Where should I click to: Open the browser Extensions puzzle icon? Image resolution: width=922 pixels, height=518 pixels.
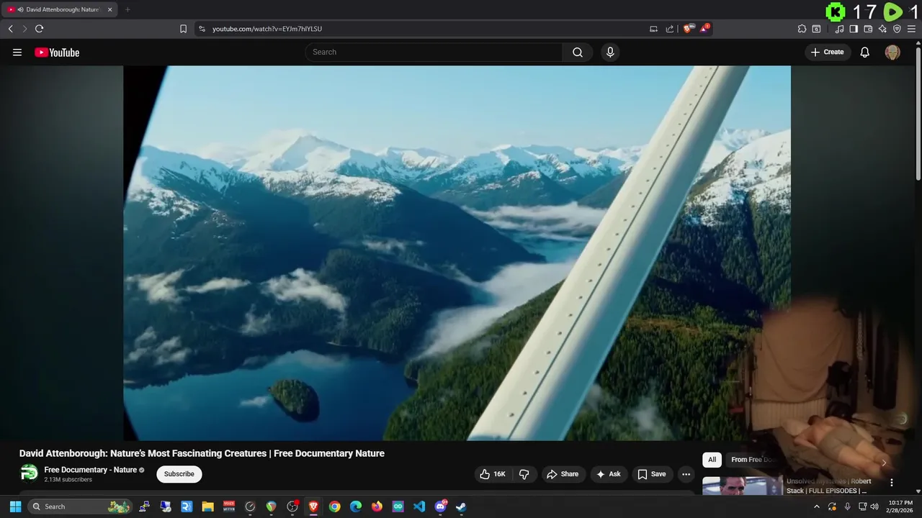(x=802, y=29)
